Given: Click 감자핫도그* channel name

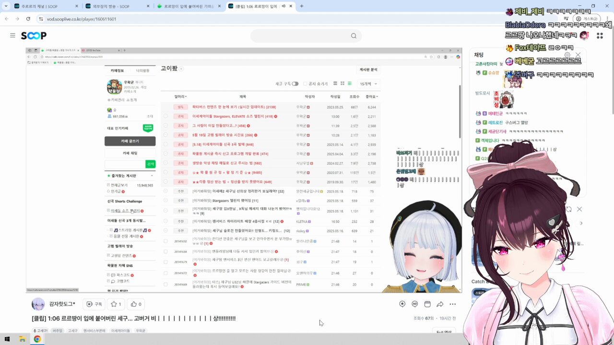Looking at the screenshot, I should click(x=62, y=304).
